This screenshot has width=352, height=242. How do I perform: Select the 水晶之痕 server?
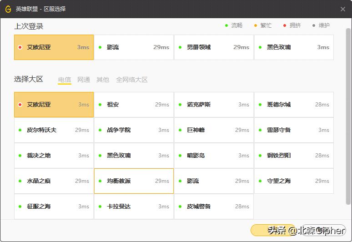coord(54,181)
